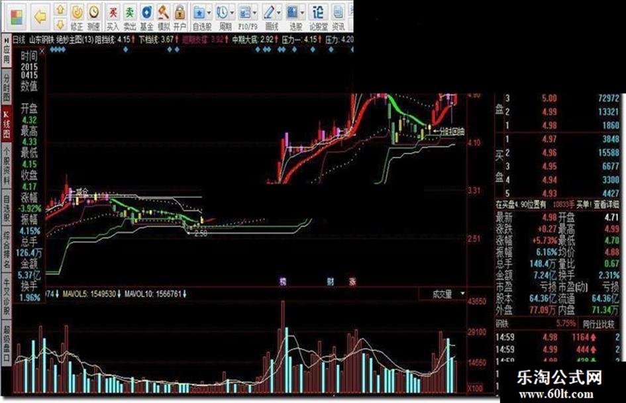Click the 下档线: 3.67 indicator value
Screen dimensions: 626x403
coord(158,40)
